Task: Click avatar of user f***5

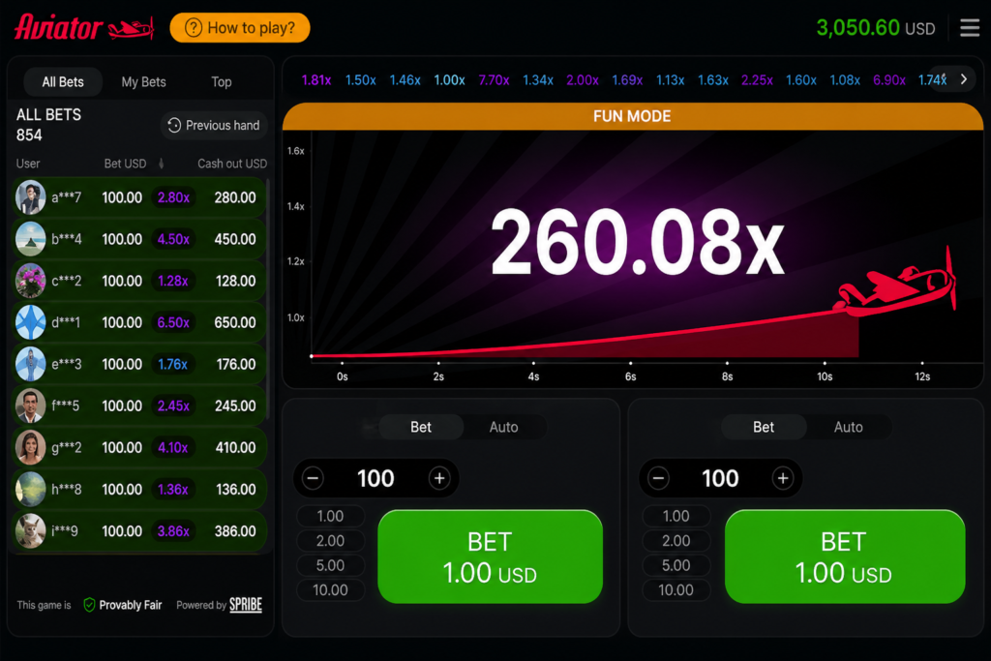Action: 30,406
